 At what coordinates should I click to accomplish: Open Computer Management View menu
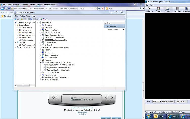[x=28, y=16]
